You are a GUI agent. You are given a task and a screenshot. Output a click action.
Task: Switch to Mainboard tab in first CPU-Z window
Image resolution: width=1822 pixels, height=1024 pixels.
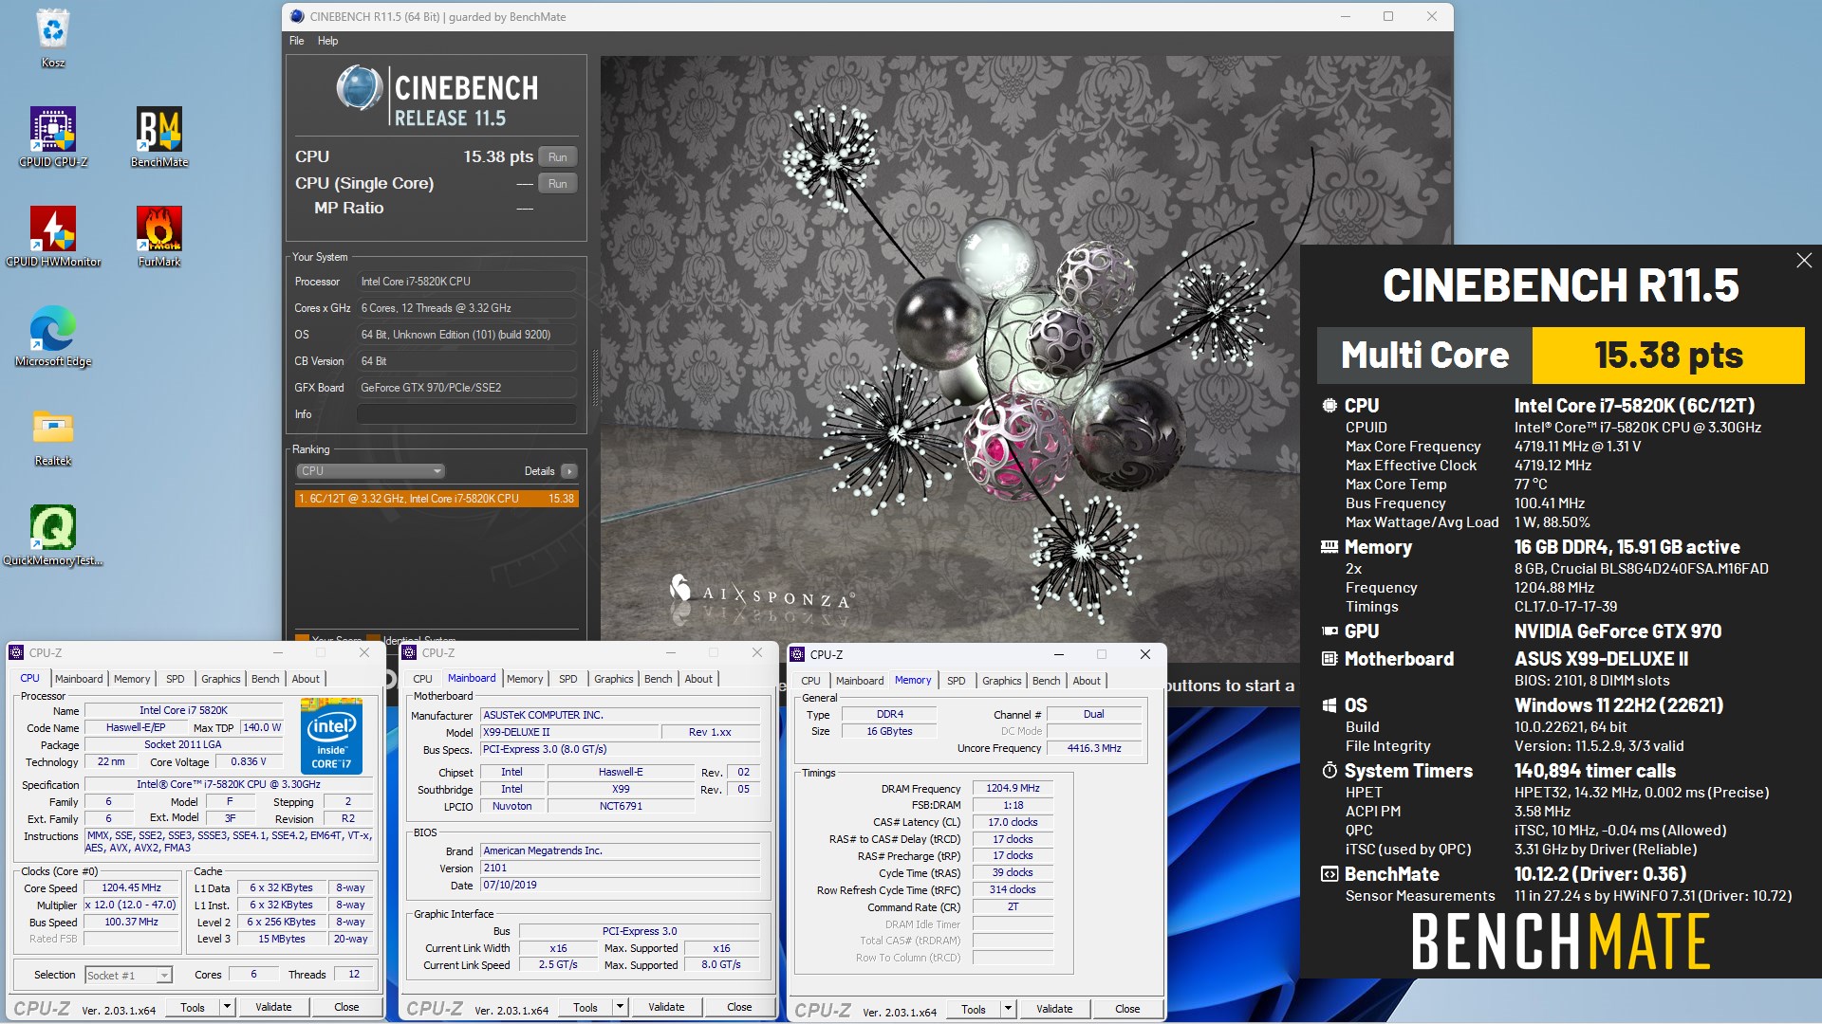(79, 679)
